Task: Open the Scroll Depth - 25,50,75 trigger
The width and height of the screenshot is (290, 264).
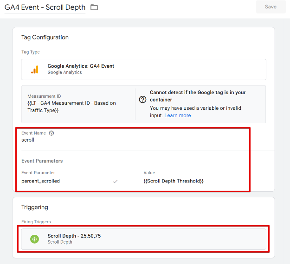Action: [74, 236]
